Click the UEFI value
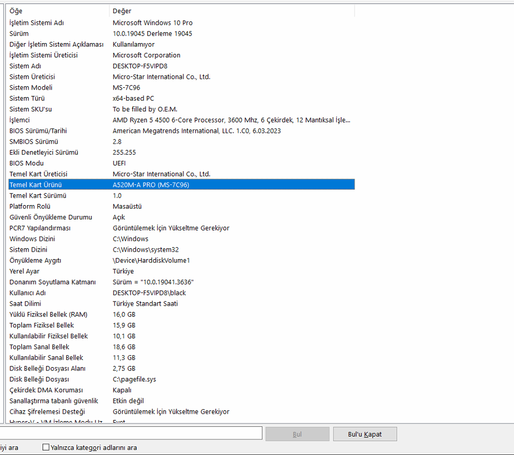 tap(119, 163)
